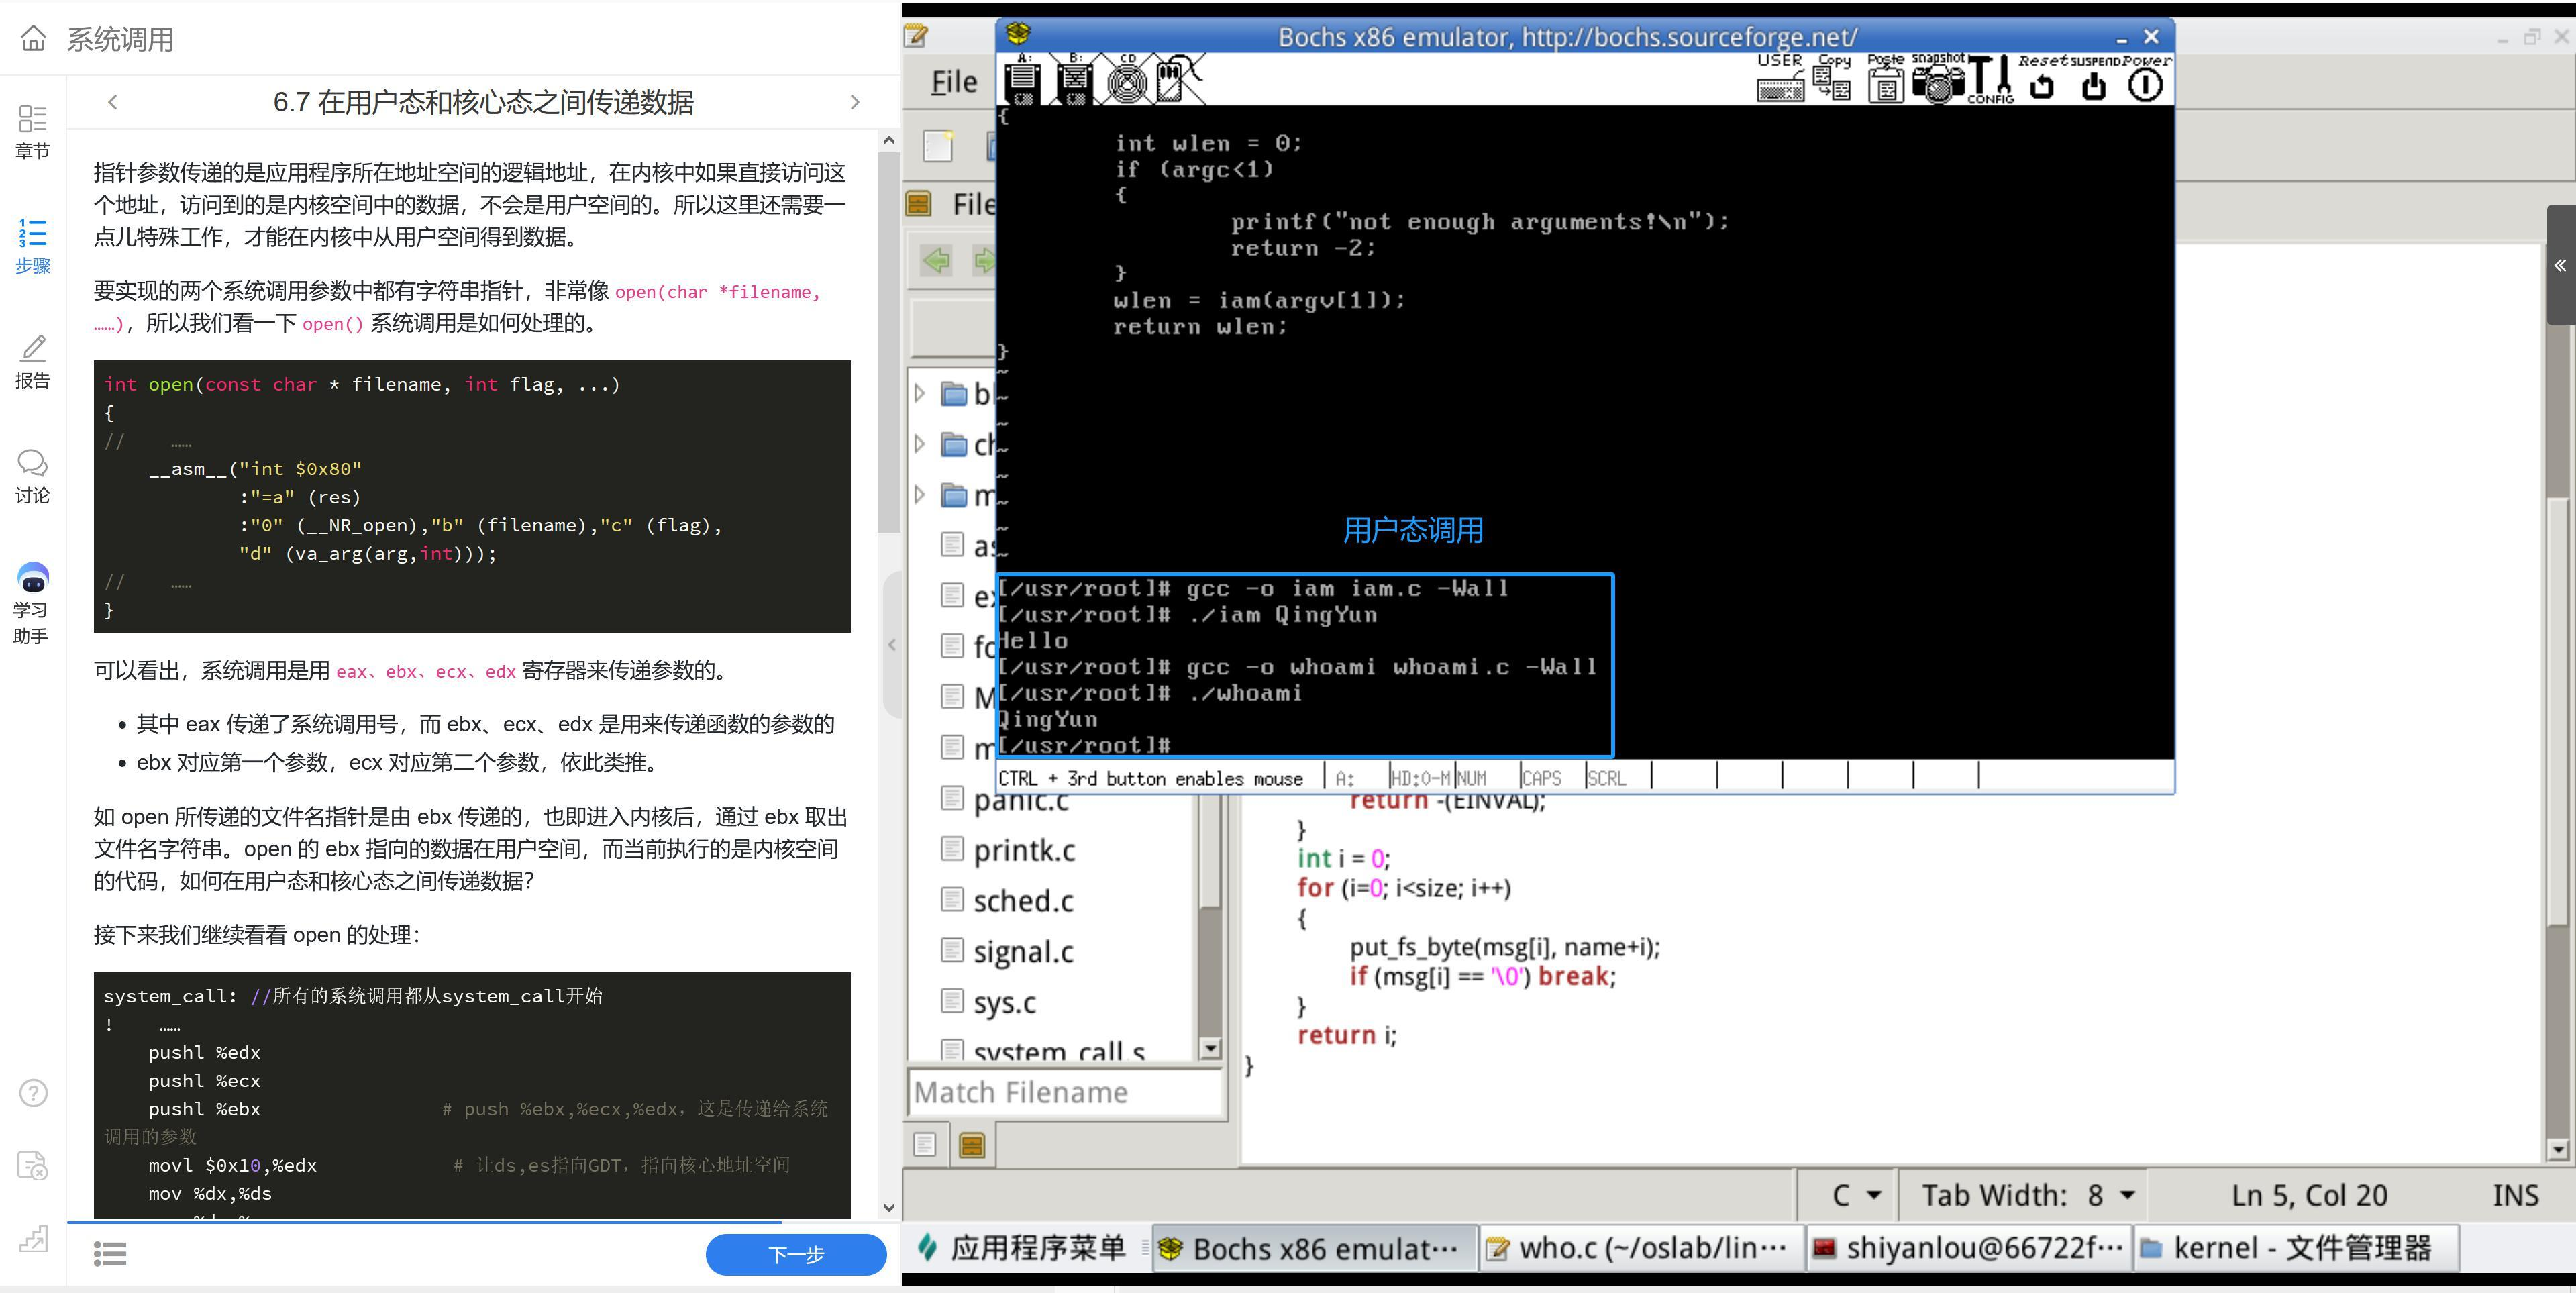The height and width of the screenshot is (1293, 2576).
Task: Click editor back green arrow in file browser
Action: point(936,261)
